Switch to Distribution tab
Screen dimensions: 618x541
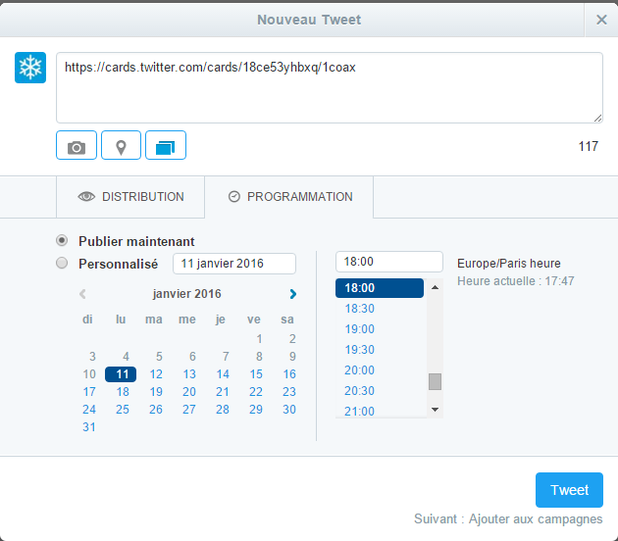pyautogui.click(x=131, y=197)
